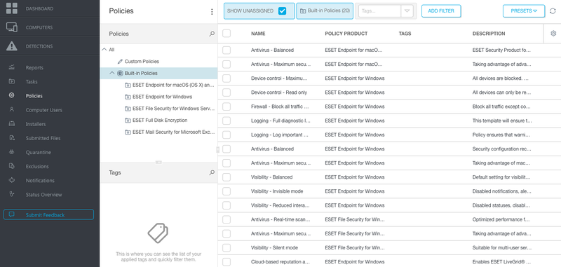The width and height of the screenshot is (561, 267).
Task: Click the search icon in Policies panel
Action: click(212, 34)
